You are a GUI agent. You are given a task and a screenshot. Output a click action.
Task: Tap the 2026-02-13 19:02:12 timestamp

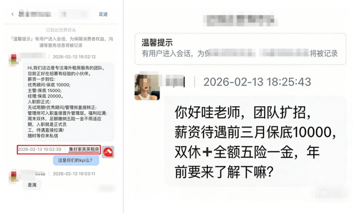click(74, 57)
